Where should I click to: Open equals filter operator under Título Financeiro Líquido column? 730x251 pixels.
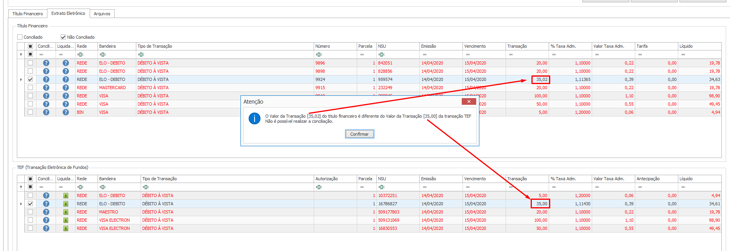tap(683, 55)
